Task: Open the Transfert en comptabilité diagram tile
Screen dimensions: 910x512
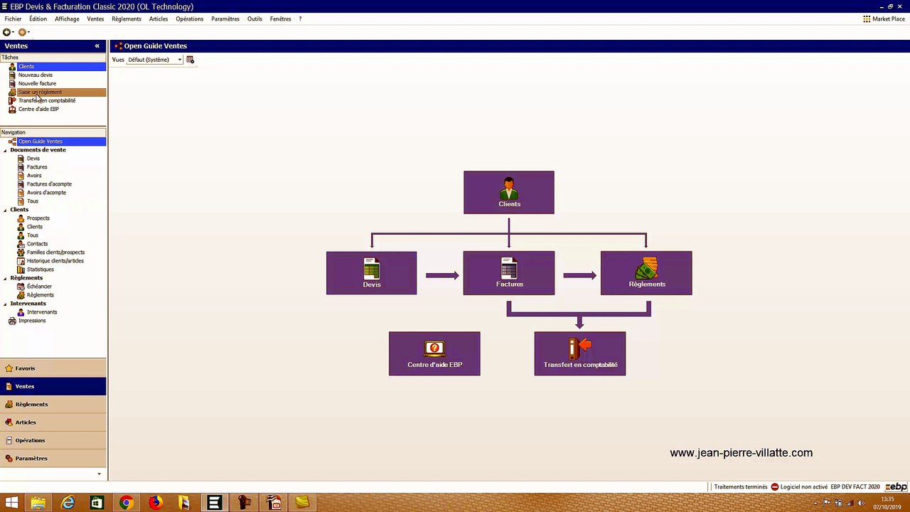Action: click(x=580, y=353)
